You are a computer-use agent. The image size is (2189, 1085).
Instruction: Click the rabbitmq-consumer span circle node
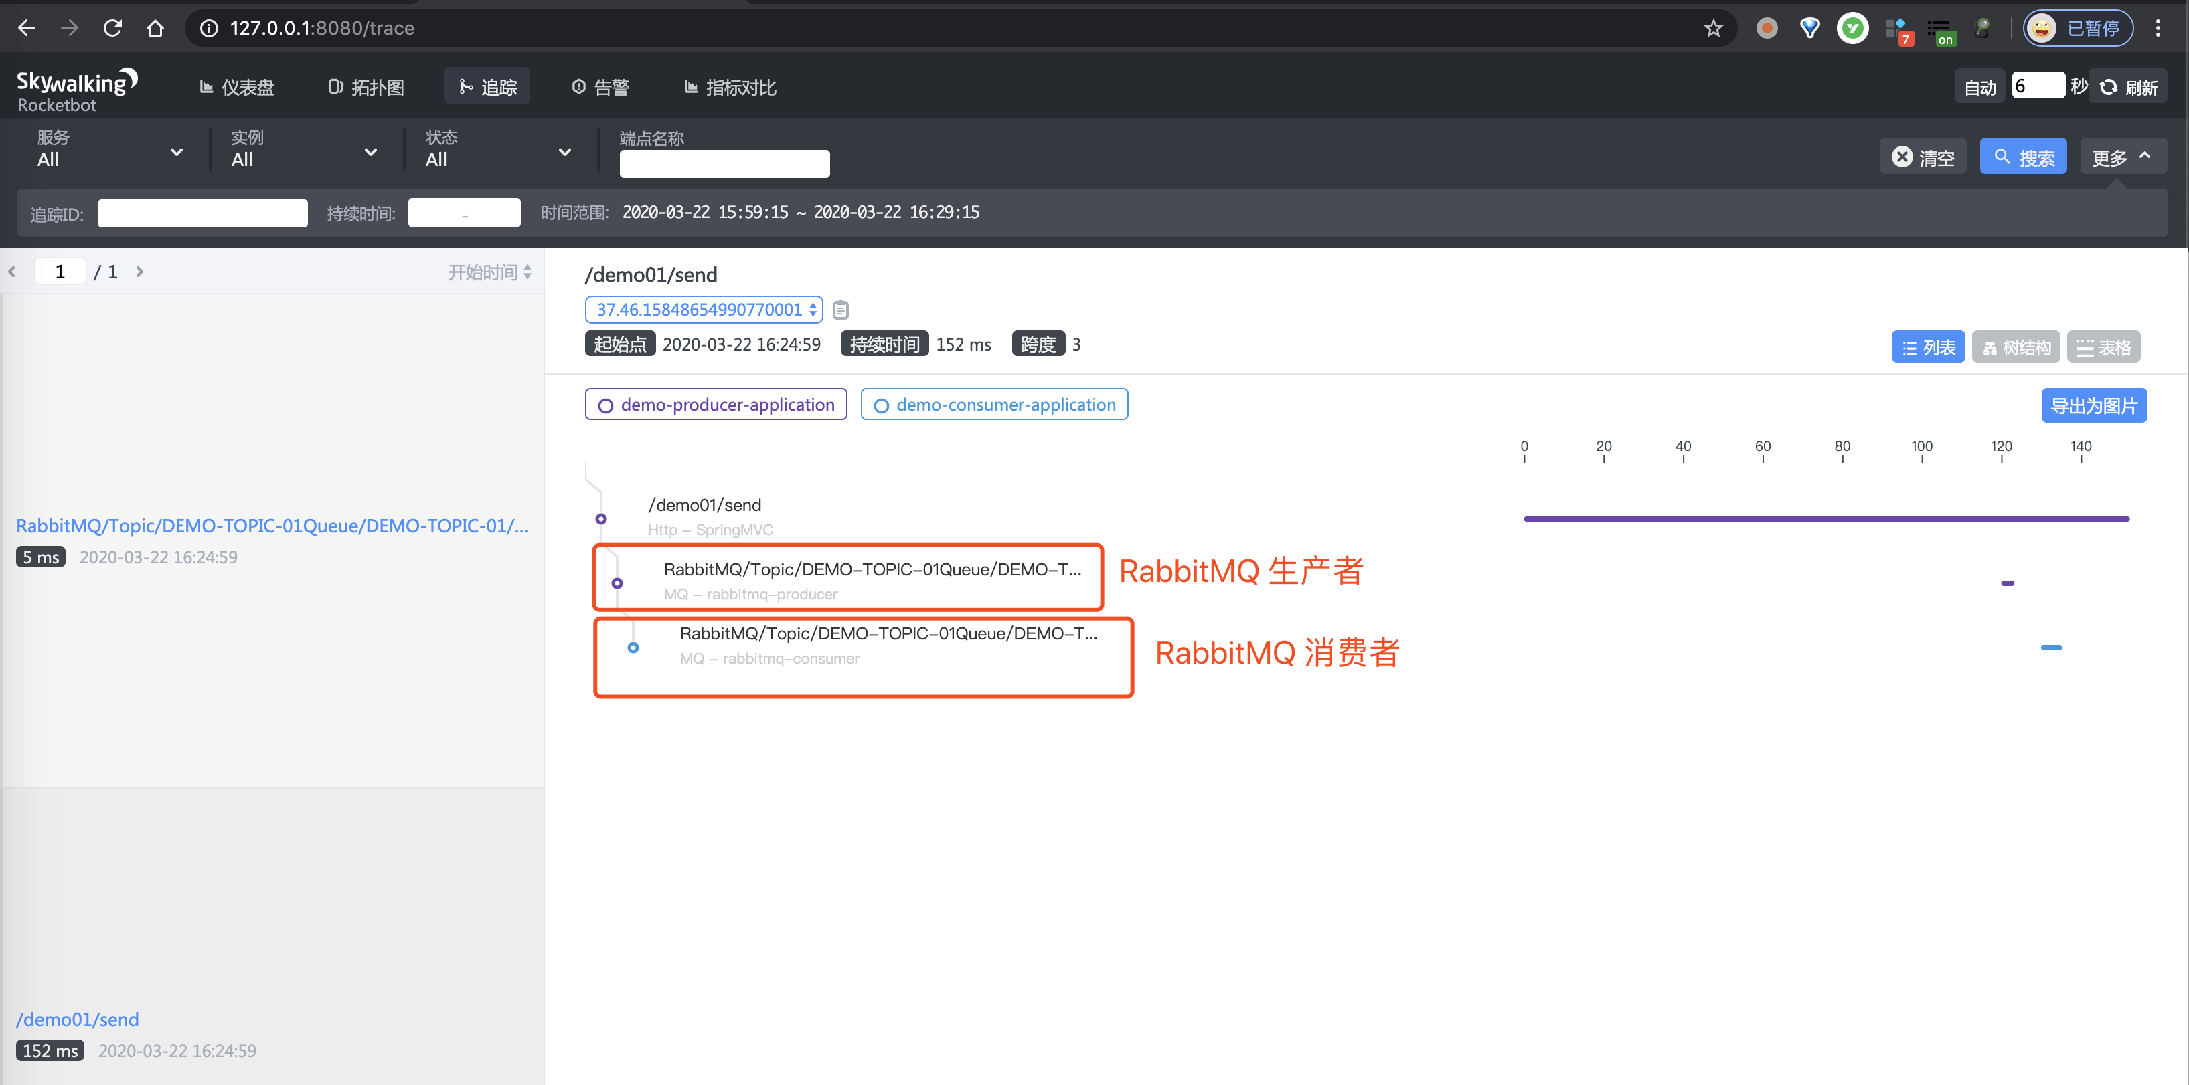[x=633, y=647]
